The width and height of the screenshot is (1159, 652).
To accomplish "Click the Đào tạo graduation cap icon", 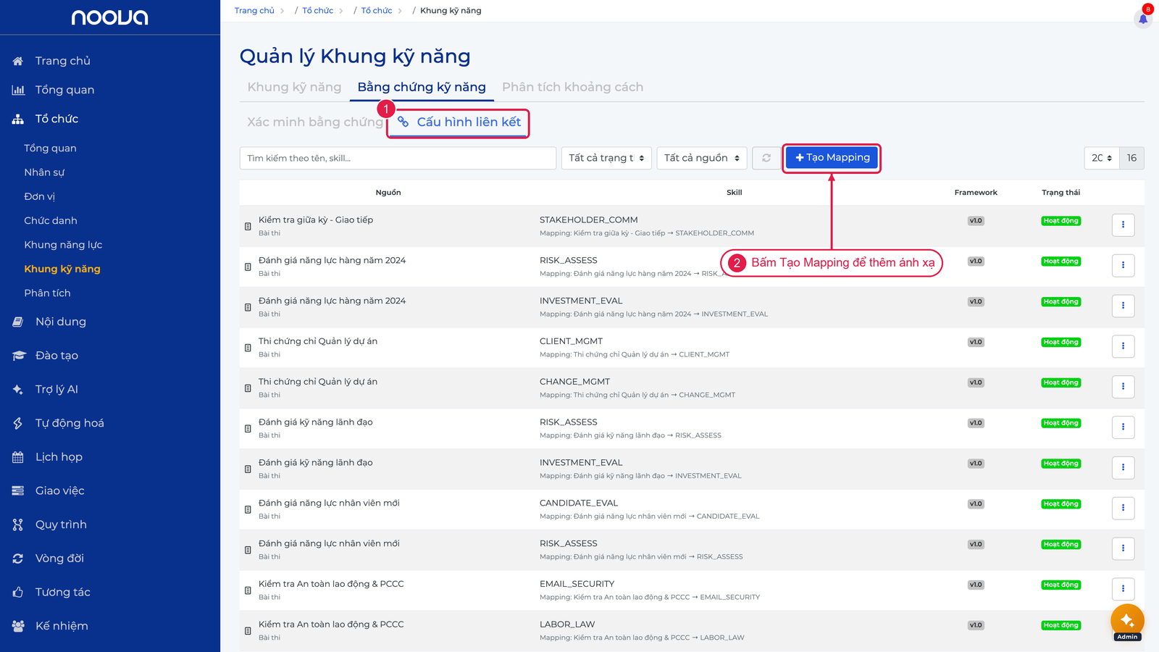I will tap(18, 356).
